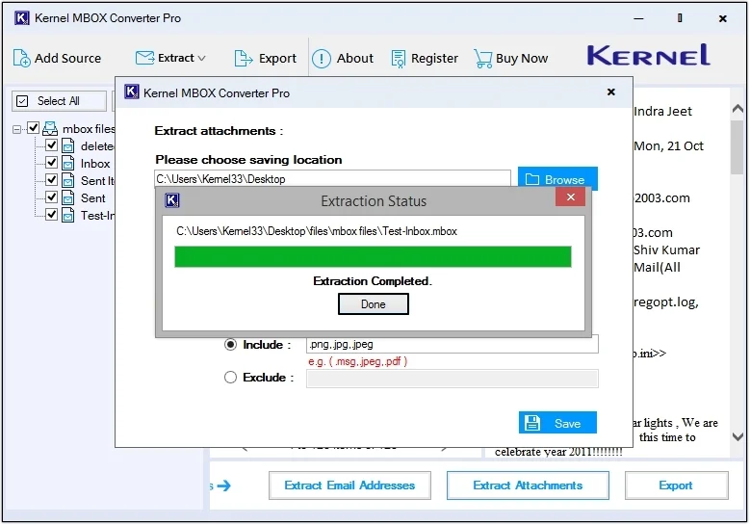Click the bottom Export button
This screenshot has height=525, width=750.
pos(676,486)
